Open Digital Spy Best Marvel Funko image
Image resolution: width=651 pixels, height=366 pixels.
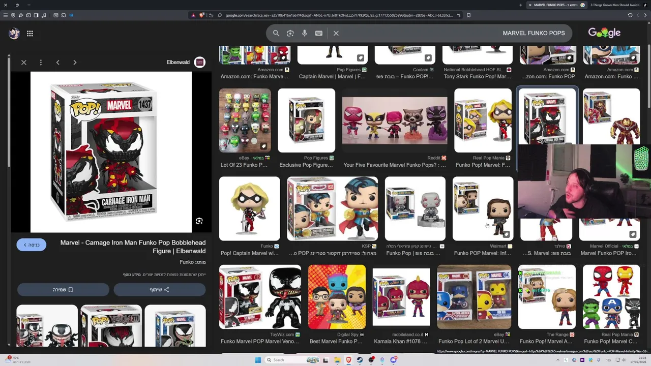(337, 297)
